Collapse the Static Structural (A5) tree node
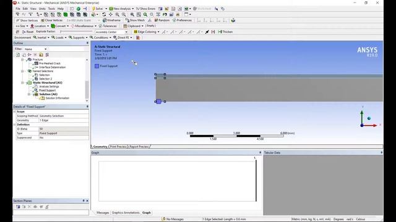Image resolution: width=396 pixels, height=222 pixels. [22, 83]
